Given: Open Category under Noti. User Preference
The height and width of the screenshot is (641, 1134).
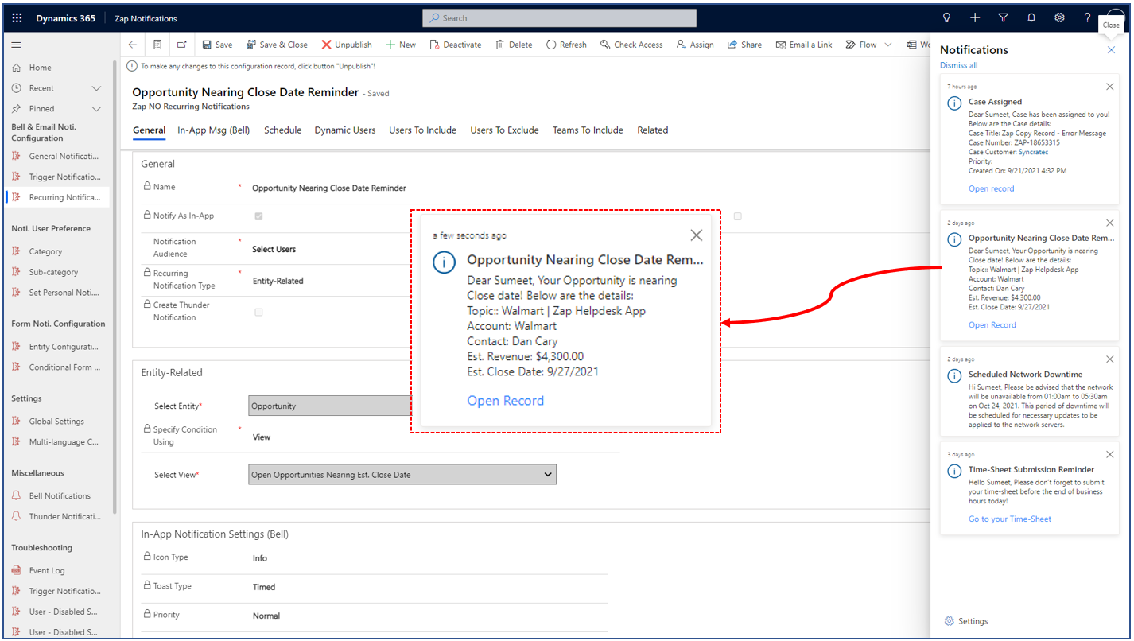Looking at the screenshot, I should [45, 251].
